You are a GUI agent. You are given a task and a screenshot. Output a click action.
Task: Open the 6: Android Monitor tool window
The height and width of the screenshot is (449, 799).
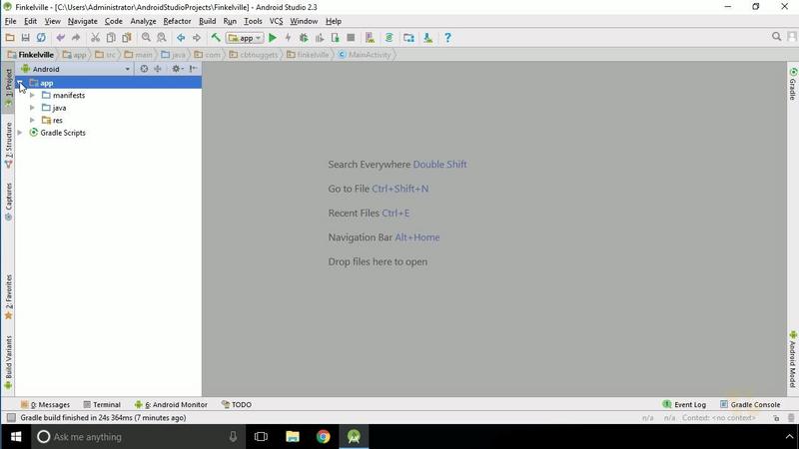tap(171, 405)
